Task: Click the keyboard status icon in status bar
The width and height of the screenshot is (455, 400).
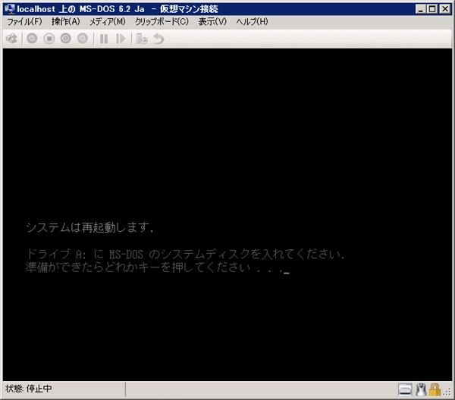Action: pyautogui.click(x=405, y=389)
